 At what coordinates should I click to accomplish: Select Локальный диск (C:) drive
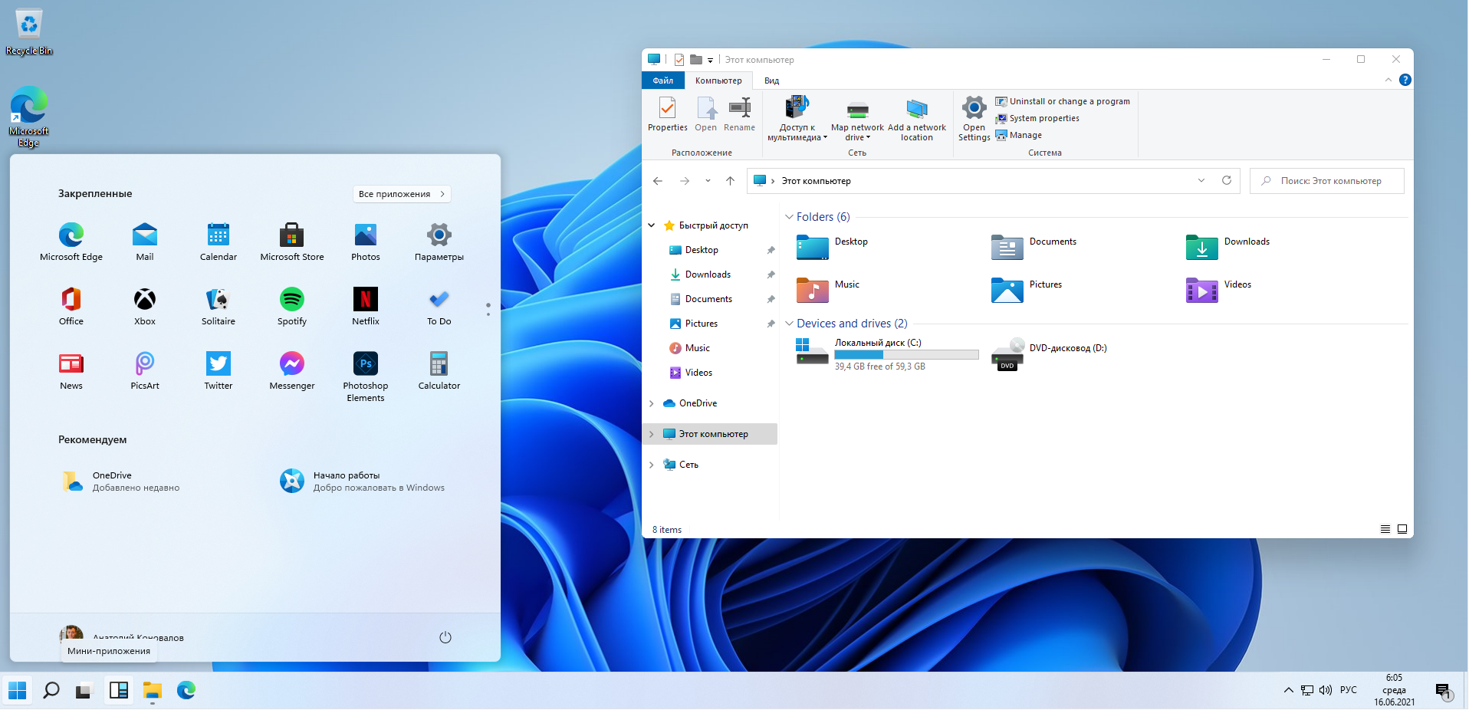point(887,354)
